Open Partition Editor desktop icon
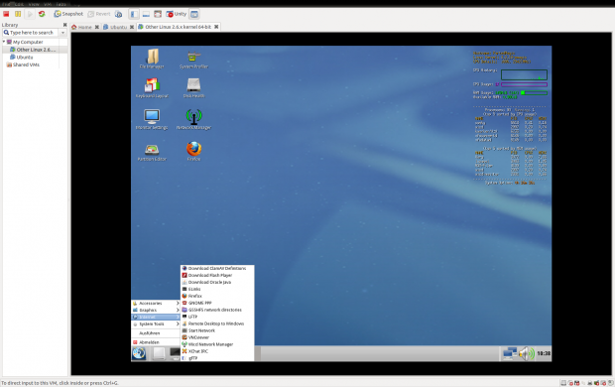 [x=152, y=152]
